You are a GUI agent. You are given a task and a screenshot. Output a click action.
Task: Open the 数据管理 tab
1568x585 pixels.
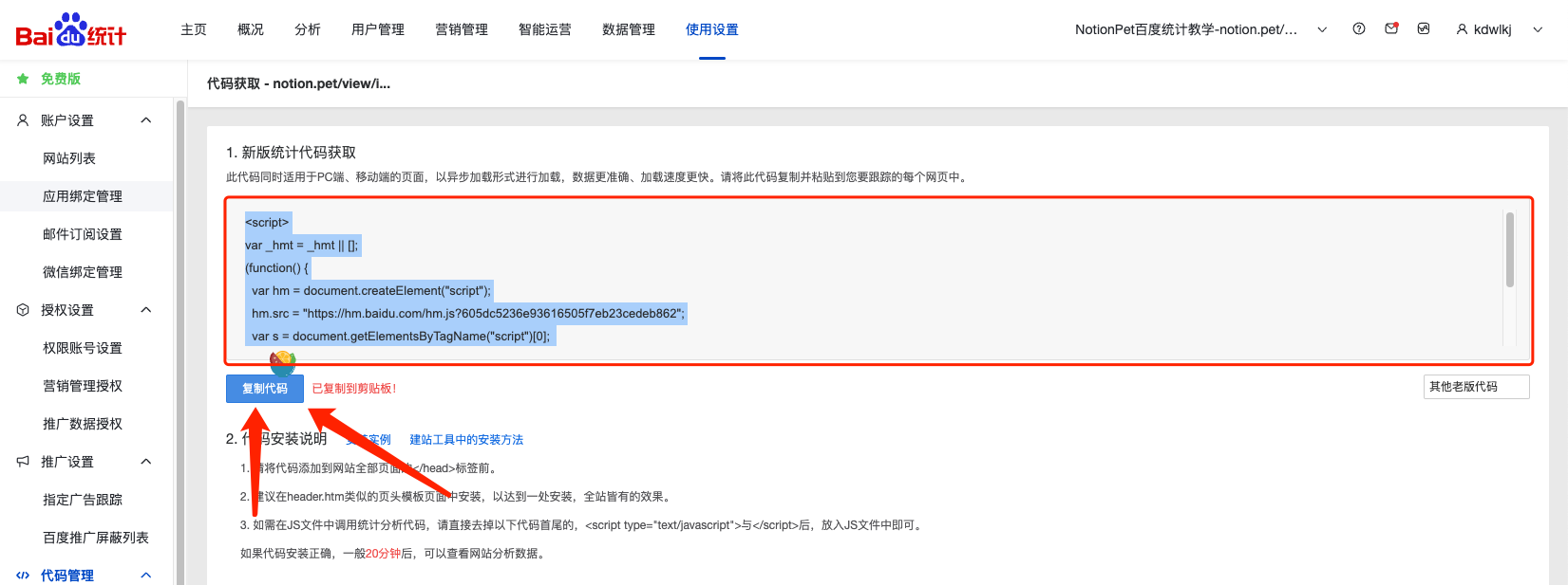click(629, 29)
